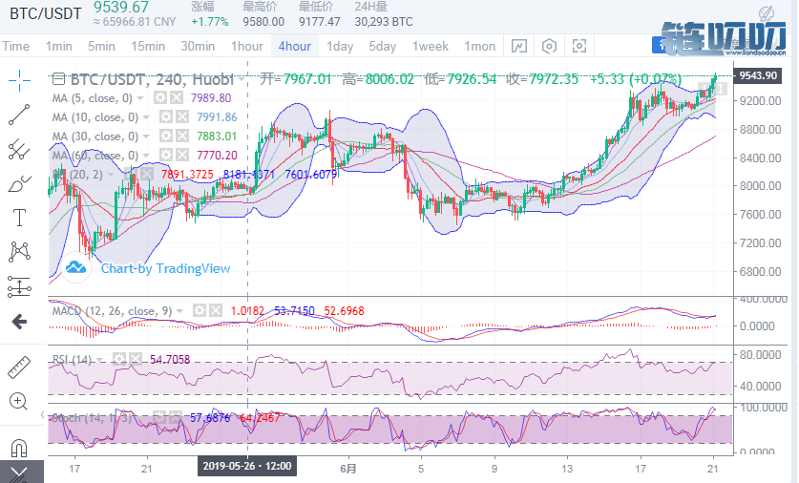Expand MACD (12, 26, close, 9) dropdown arrow

tap(179, 311)
